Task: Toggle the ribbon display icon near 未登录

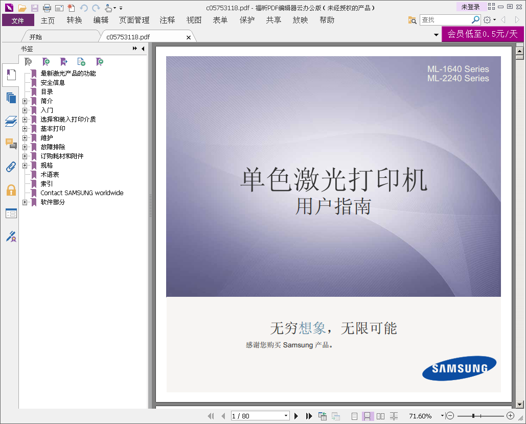Action: (491, 6)
